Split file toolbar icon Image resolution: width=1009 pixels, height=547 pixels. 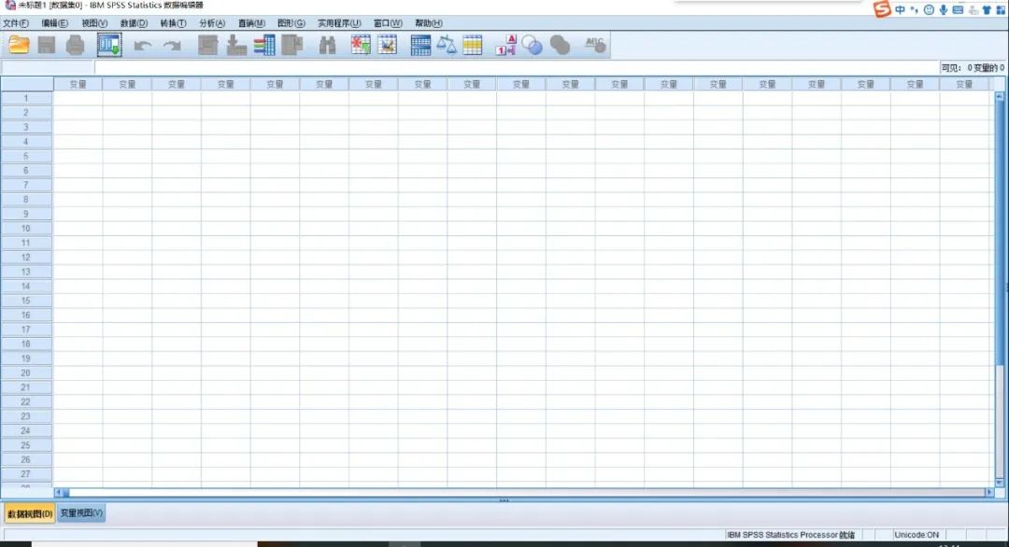pos(420,45)
